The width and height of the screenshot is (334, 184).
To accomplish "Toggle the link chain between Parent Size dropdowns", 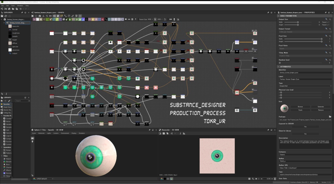I will coord(155,19).
